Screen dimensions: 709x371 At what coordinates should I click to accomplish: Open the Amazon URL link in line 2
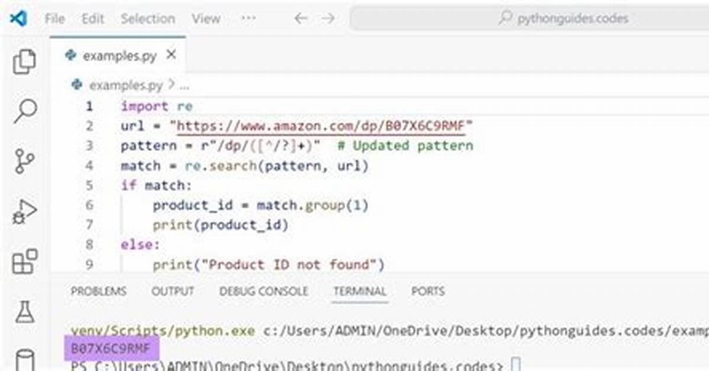point(322,126)
